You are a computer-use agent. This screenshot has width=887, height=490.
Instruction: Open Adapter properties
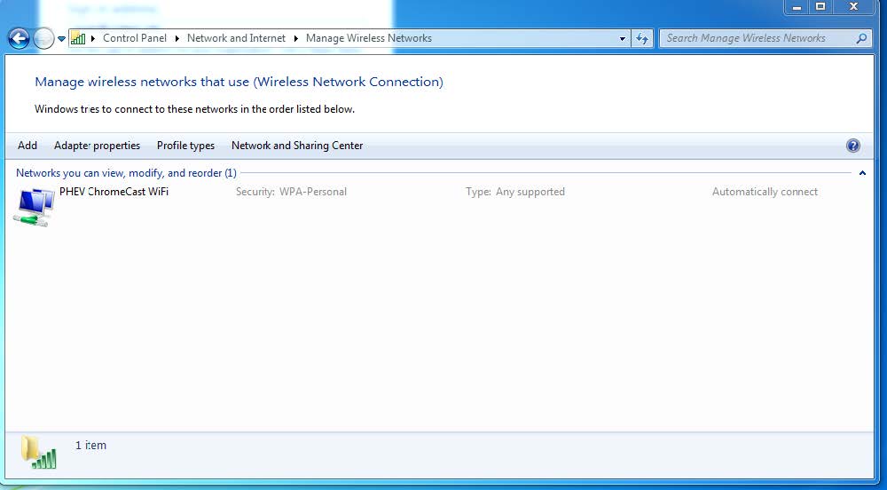(x=97, y=146)
